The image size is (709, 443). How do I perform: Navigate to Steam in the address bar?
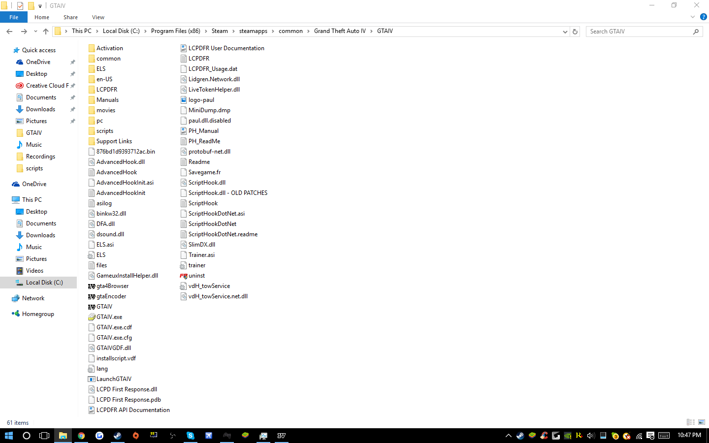220,31
